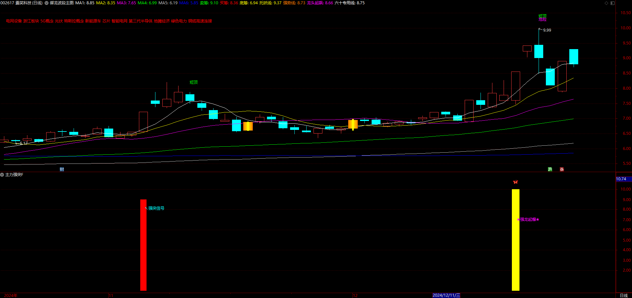The height and width of the screenshot is (298, 632).
Task: Click the ★强龙起爆★ signal label
Action: click(x=528, y=220)
